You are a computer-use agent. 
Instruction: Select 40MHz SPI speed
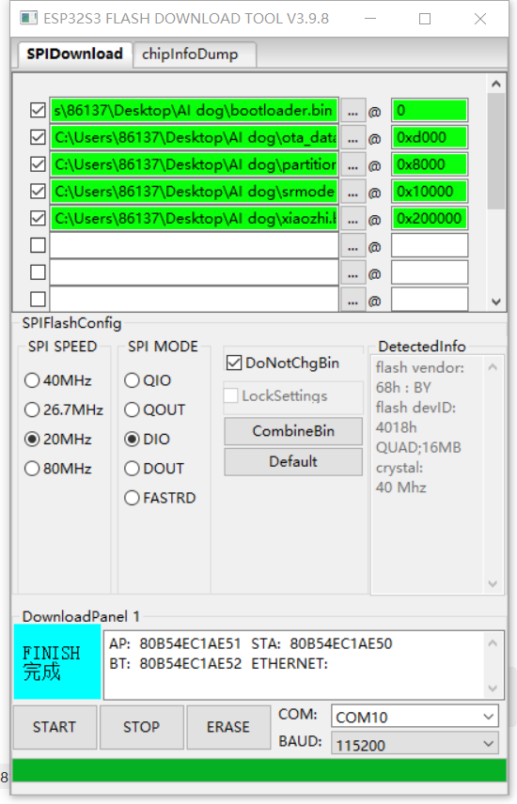coord(32,380)
